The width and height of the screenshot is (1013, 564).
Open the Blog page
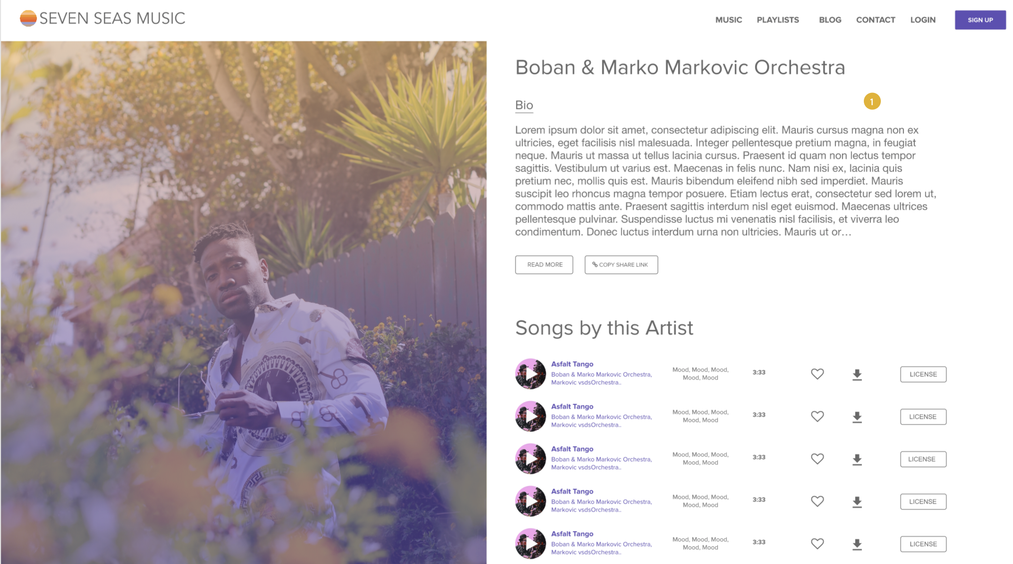tap(830, 20)
